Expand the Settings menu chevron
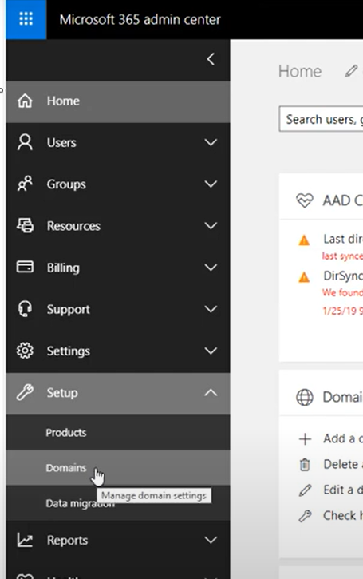363x579 pixels. (211, 351)
